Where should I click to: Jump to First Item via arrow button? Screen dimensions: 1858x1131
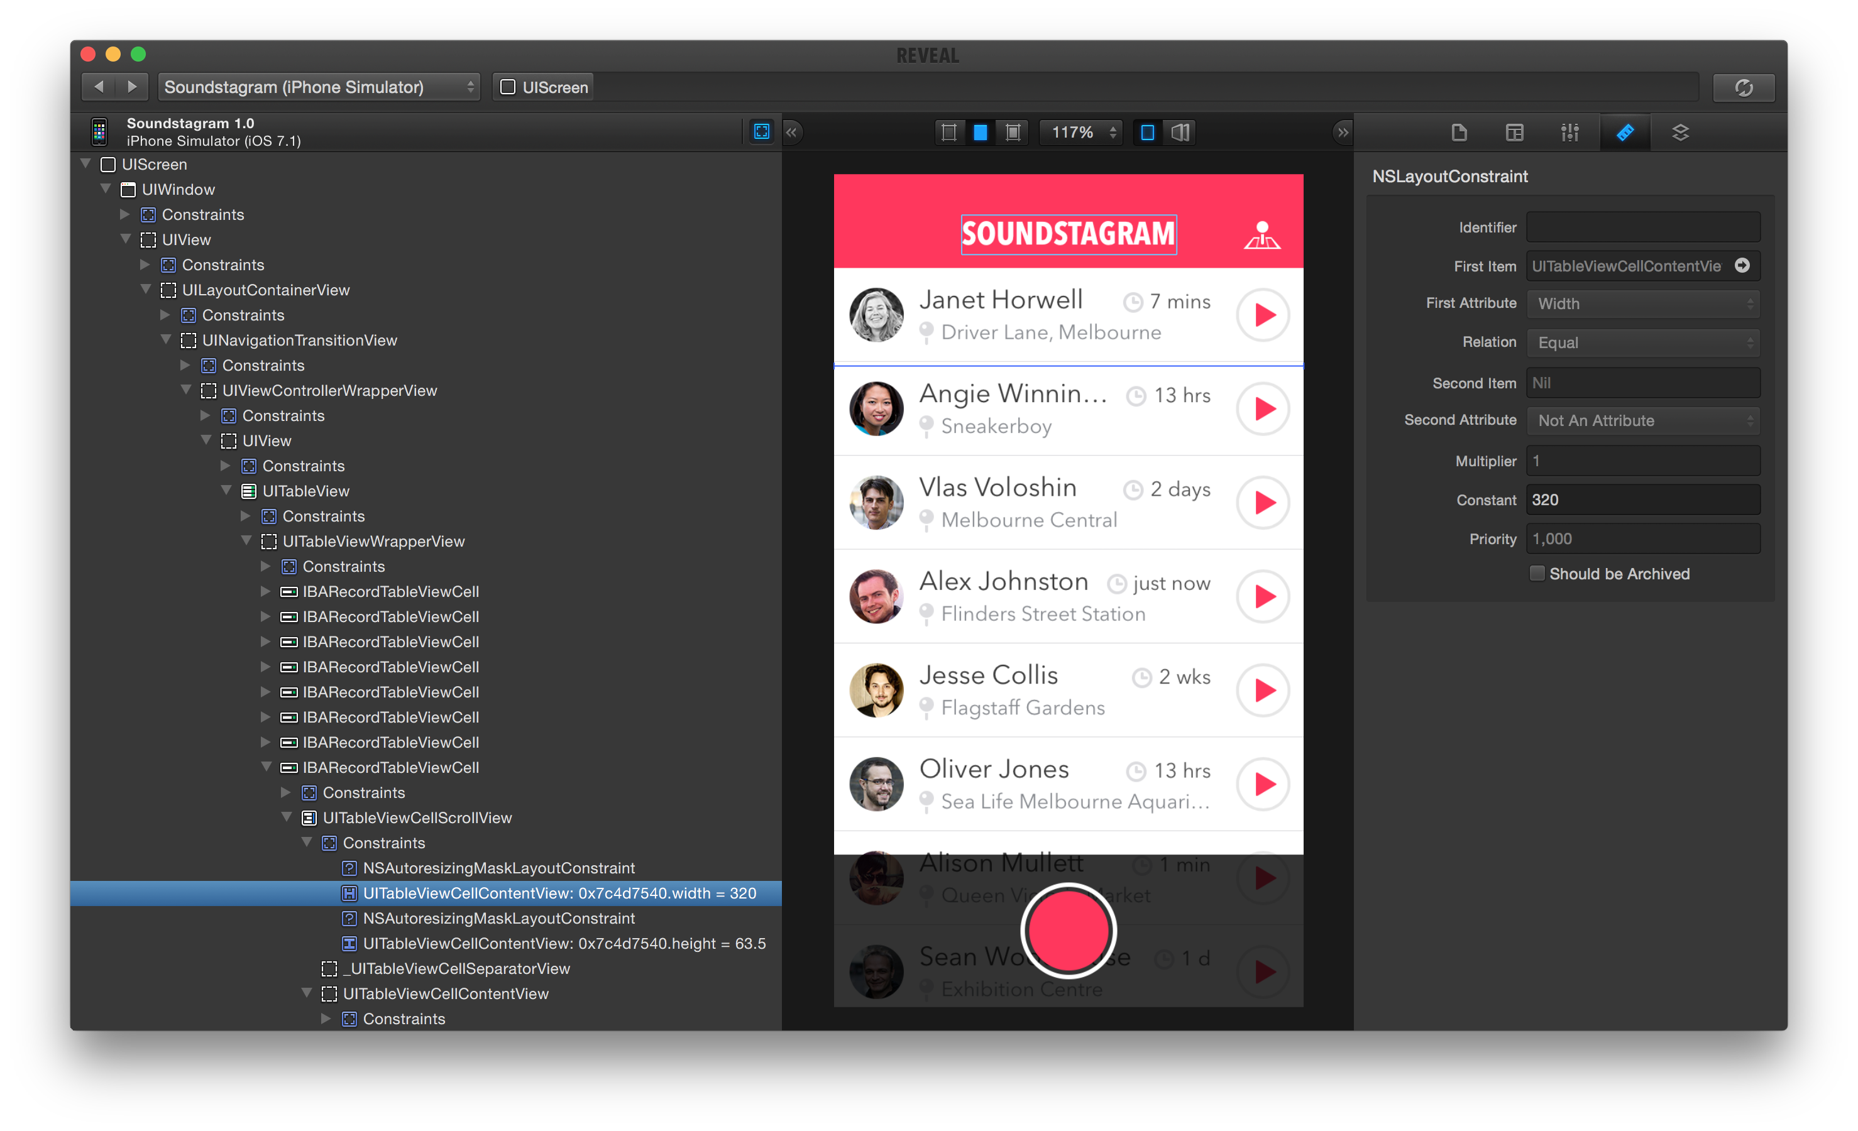[1742, 265]
